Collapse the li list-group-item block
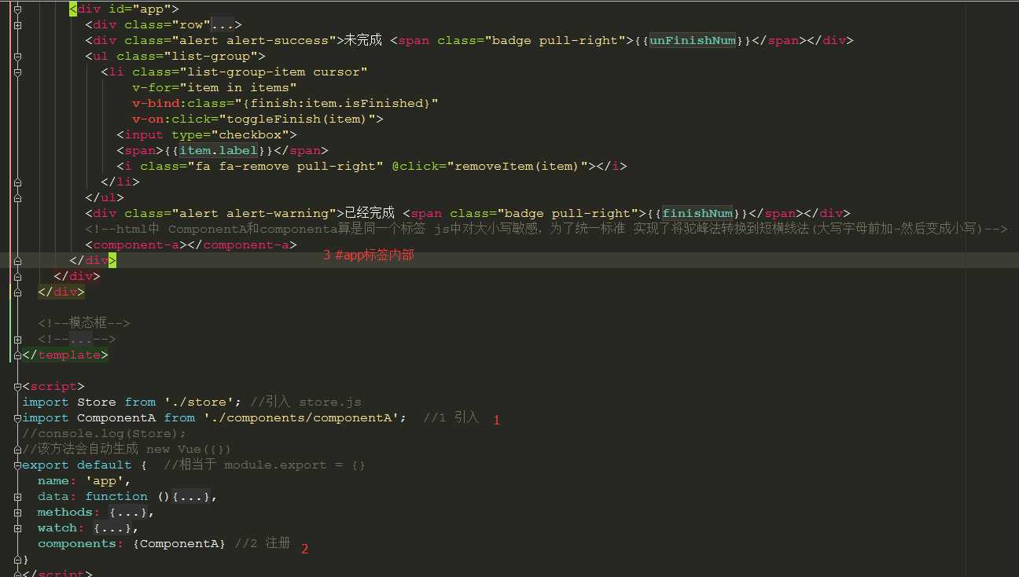Screen dimensions: 1019x577 17,72
